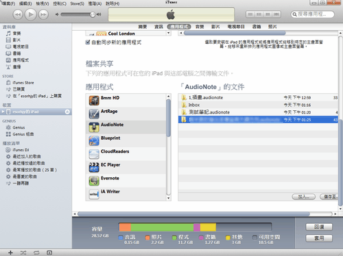
Task: Click the loud speaker icon right of the volume slider
Action: (x=99, y=14)
